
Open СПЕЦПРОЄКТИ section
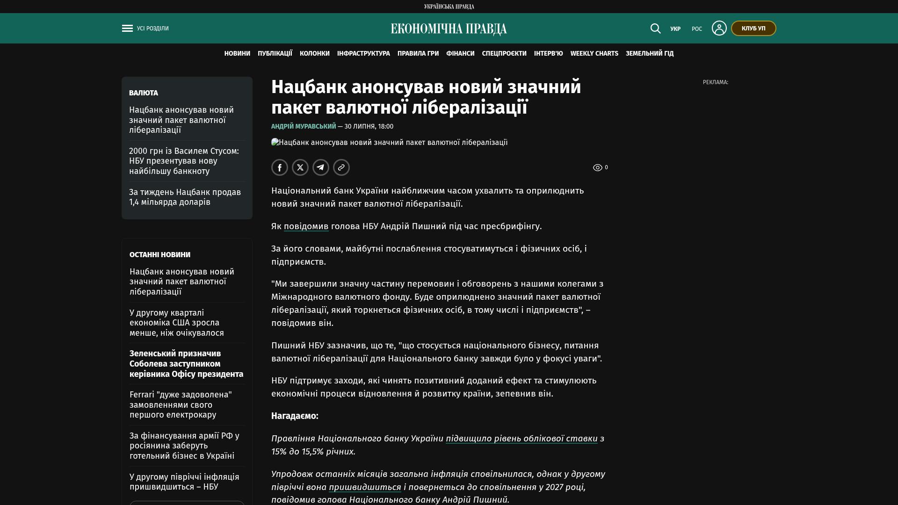[504, 54]
